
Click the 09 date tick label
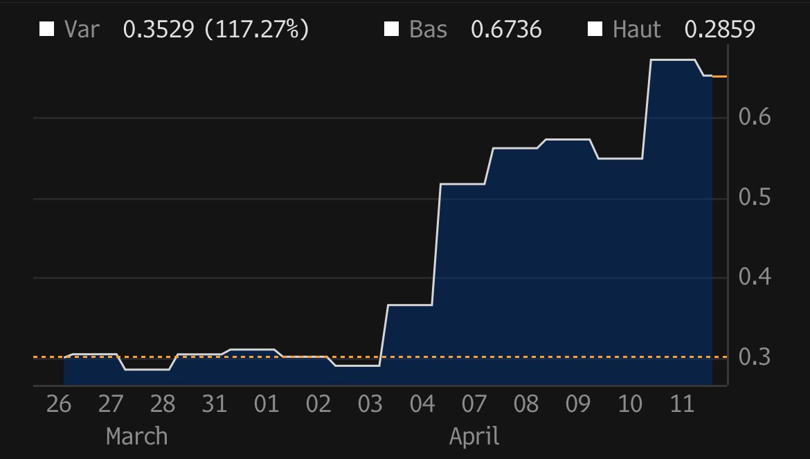click(x=578, y=404)
